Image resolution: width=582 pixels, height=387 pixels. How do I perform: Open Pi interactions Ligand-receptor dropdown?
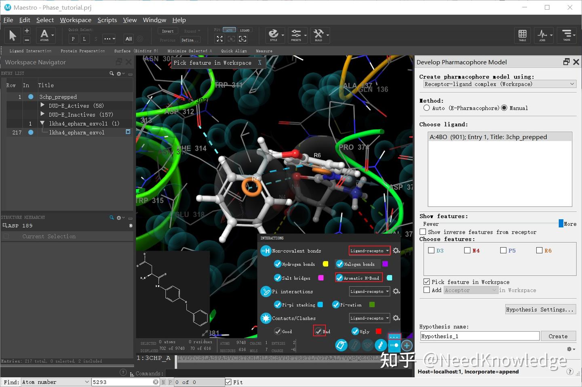369,291
